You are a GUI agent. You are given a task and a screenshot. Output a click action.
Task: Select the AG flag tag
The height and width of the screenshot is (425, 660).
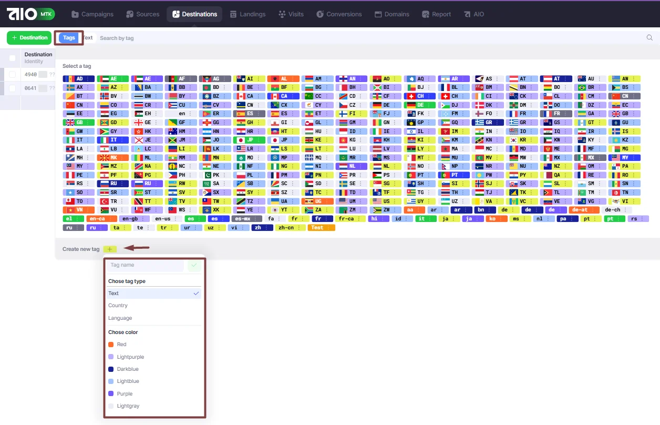(215, 79)
